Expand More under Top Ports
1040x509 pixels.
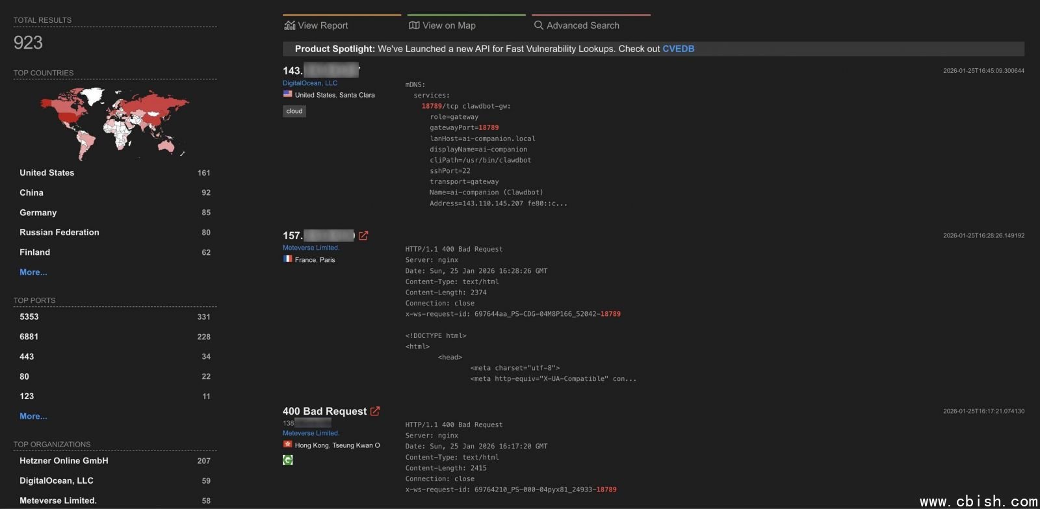pyautogui.click(x=33, y=416)
